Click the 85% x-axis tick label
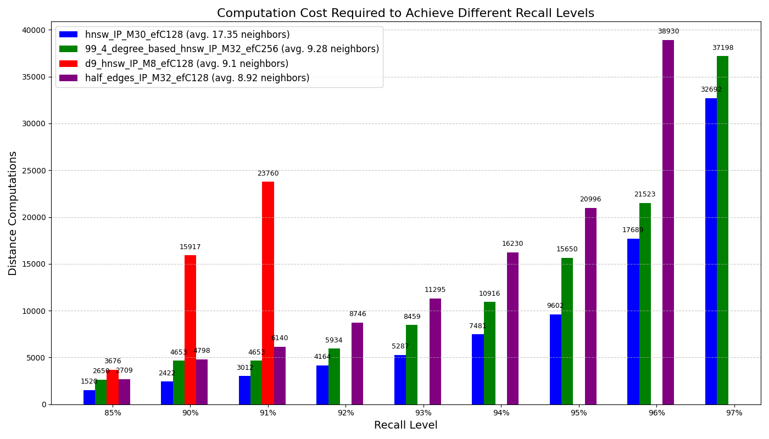 coord(113,413)
